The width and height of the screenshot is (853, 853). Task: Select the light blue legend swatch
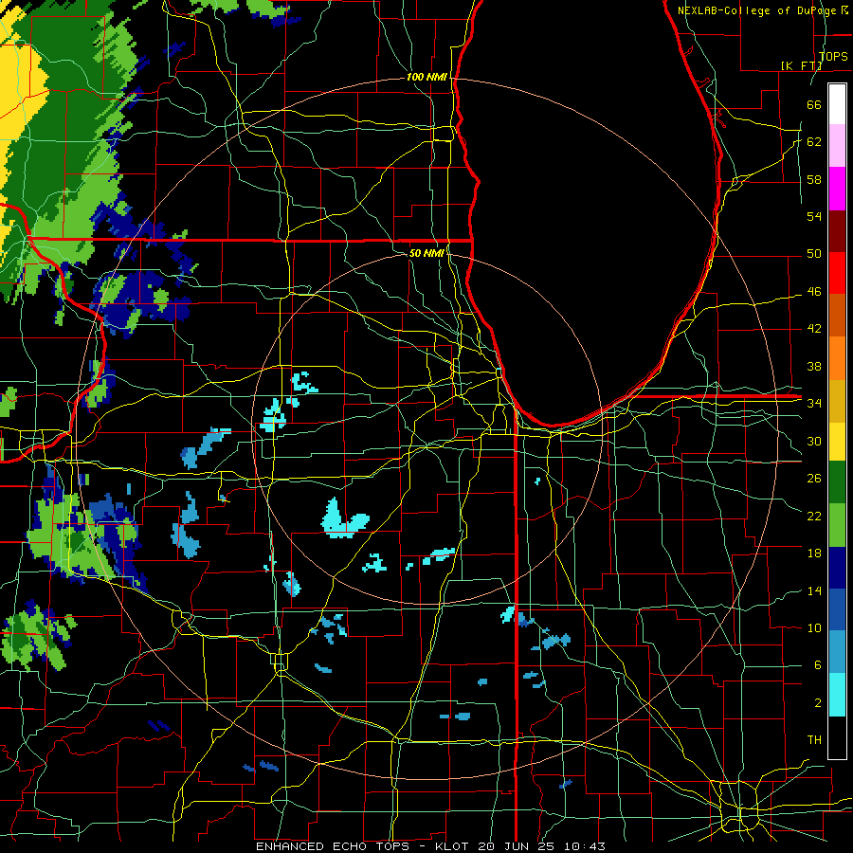[x=837, y=652]
